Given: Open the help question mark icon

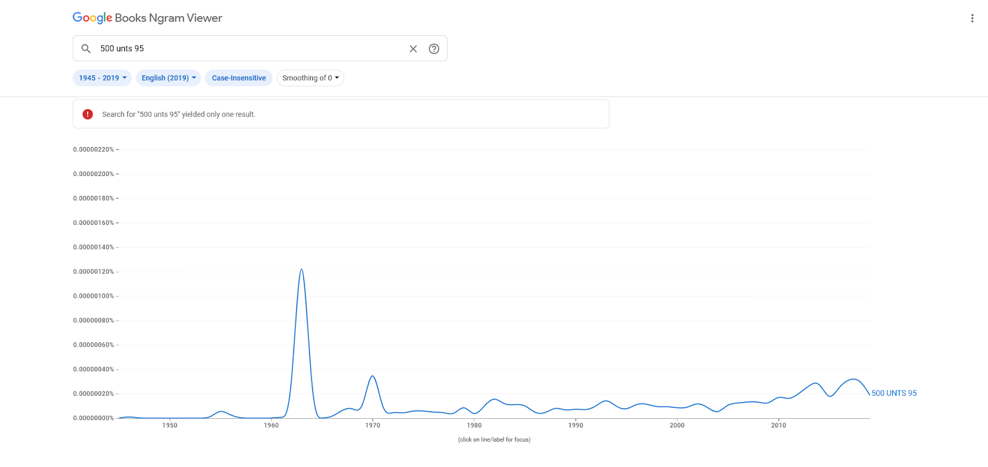Looking at the screenshot, I should 434,49.
